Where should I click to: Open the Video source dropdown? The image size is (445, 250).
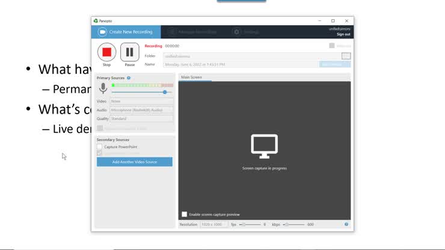click(x=141, y=102)
